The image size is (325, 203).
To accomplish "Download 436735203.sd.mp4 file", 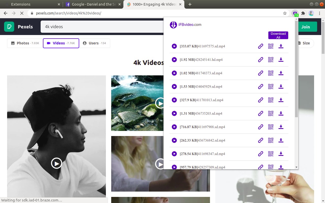I will click(x=281, y=113).
